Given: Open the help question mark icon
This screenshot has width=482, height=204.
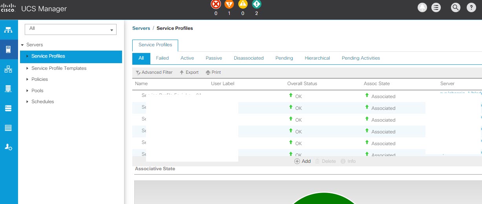Looking at the screenshot, I should point(471,7).
